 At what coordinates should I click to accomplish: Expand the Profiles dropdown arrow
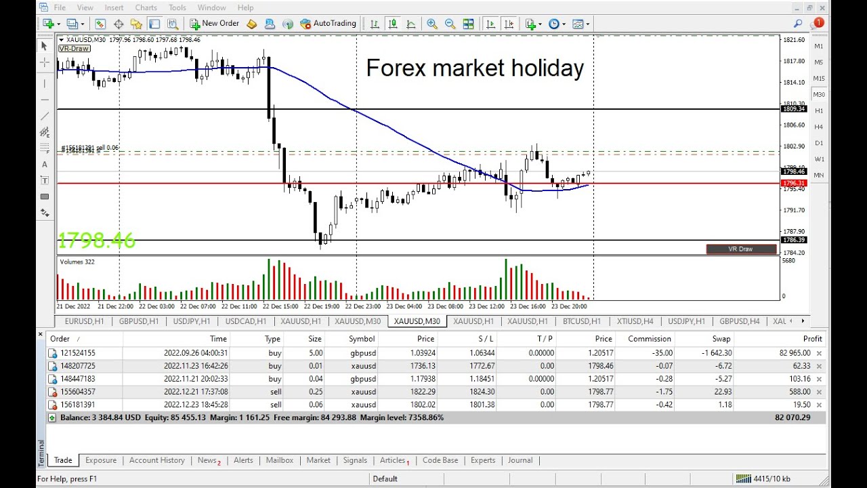(83, 24)
